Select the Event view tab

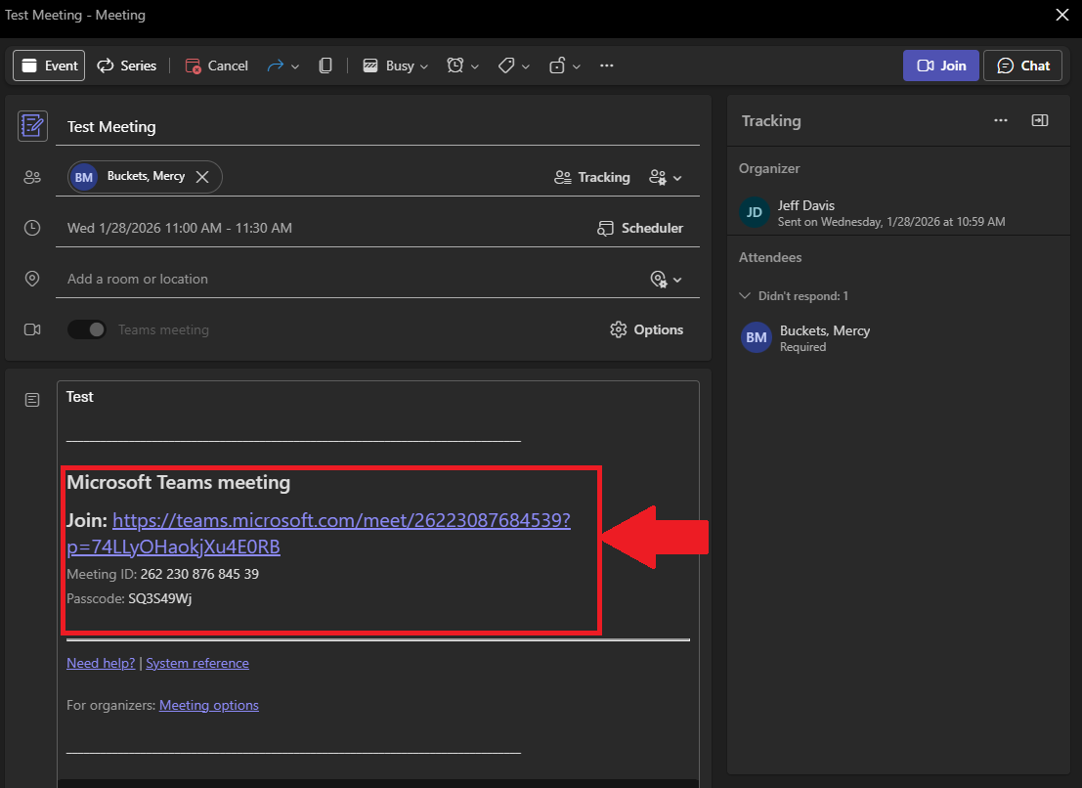pyautogui.click(x=49, y=66)
